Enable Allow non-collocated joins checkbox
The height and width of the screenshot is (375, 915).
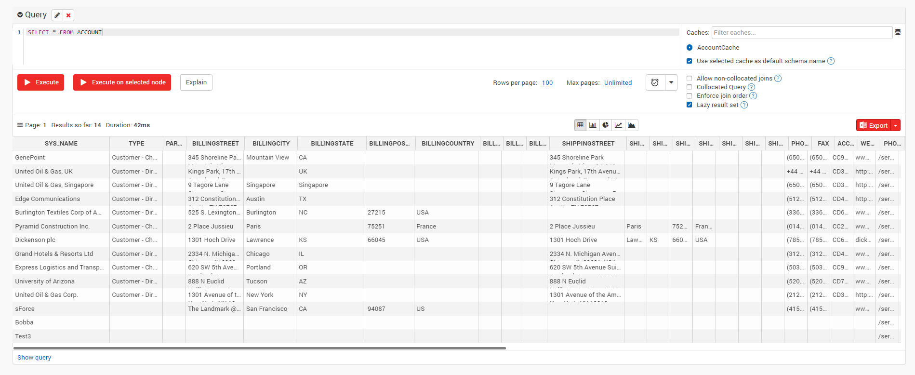tap(690, 79)
